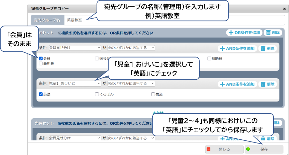Click plus icon in 児童1_おけいこ AND条件を追加
The width and height of the screenshot is (289, 155).
(x=222, y=84)
